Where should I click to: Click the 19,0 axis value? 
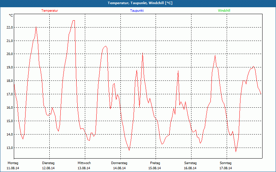point(10,67)
